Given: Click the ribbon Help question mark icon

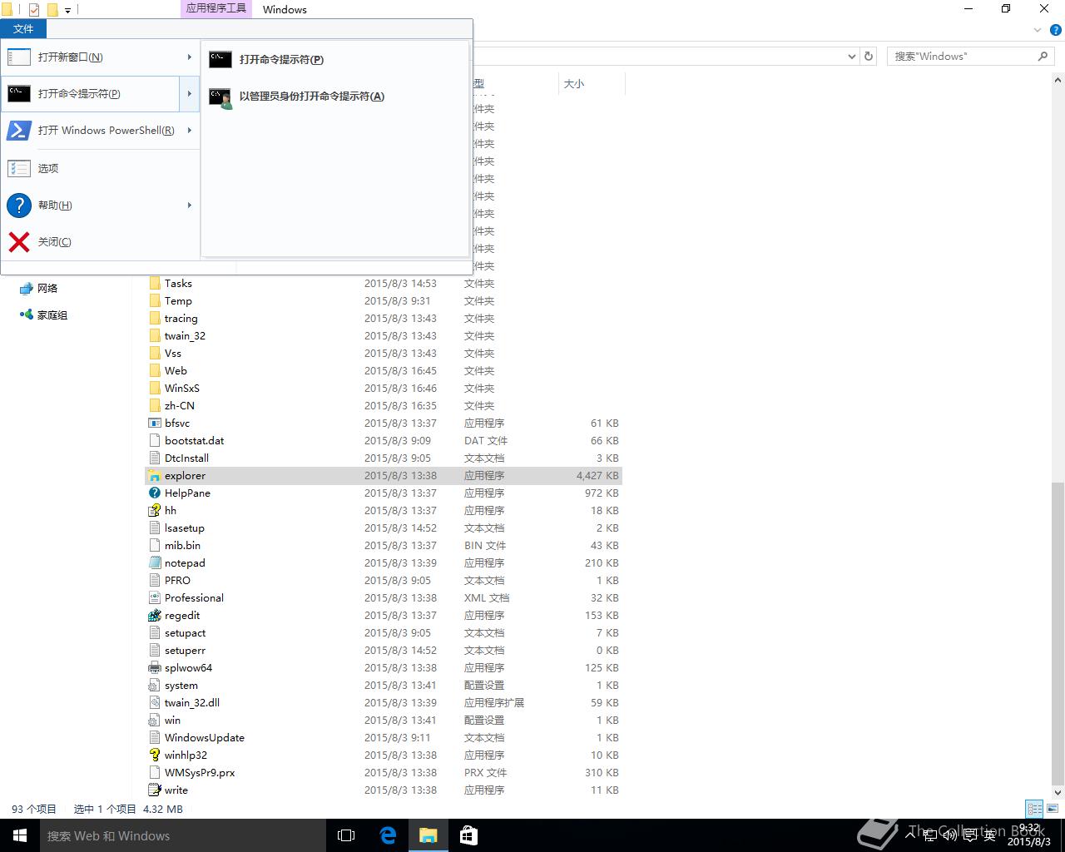Looking at the screenshot, I should [x=1056, y=31].
